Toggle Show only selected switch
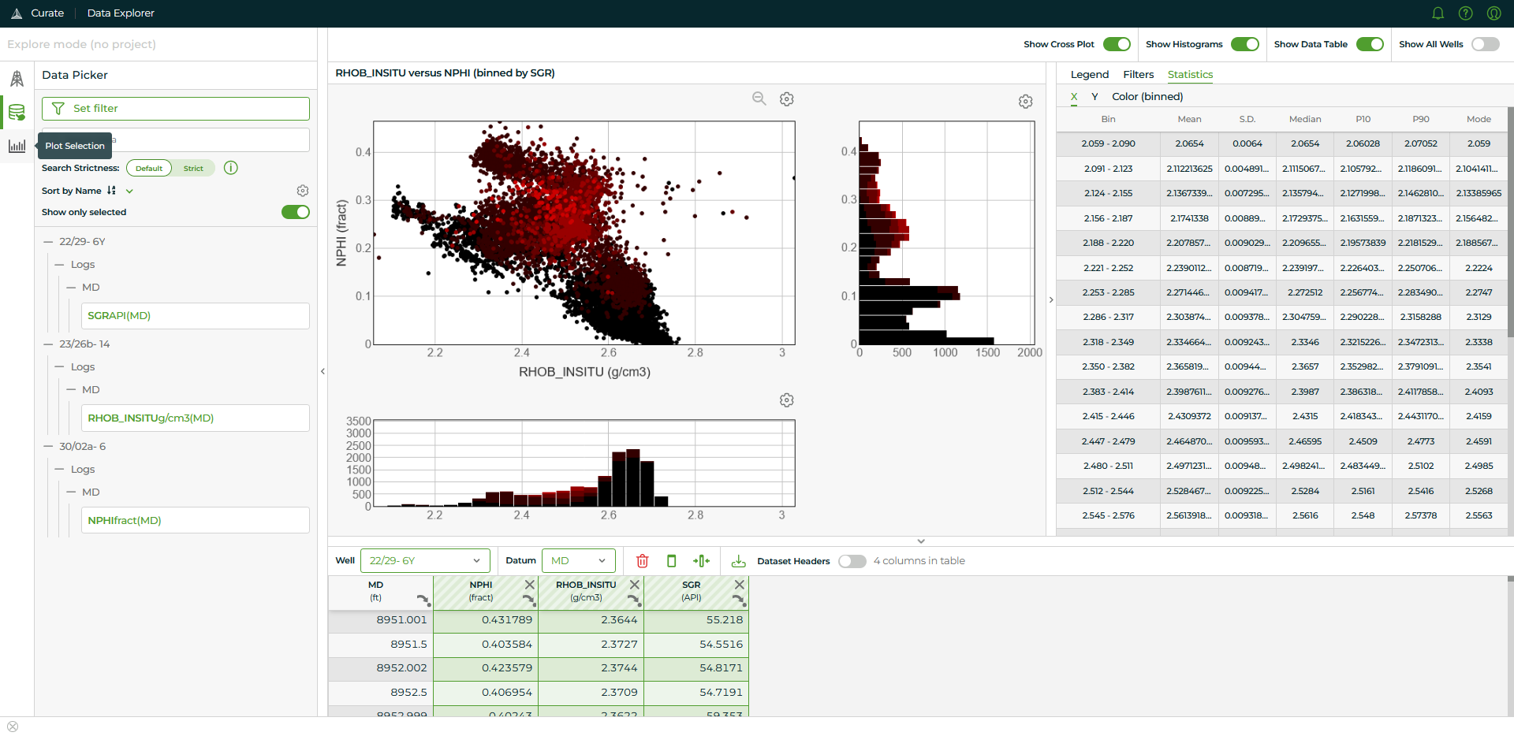The width and height of the screenshot is (1514, 736). 296,212
